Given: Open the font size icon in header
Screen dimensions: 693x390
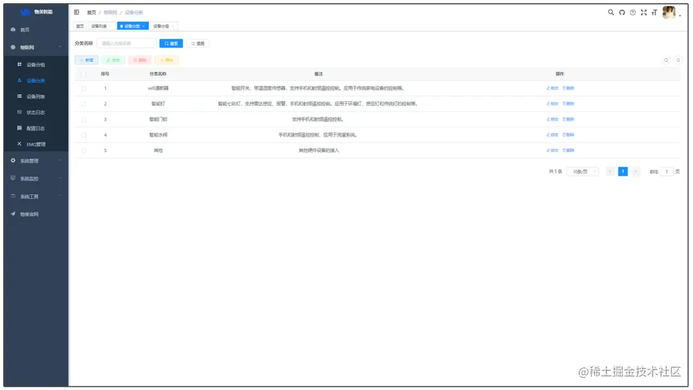Looking at the screenshot, I should (654, 12).
